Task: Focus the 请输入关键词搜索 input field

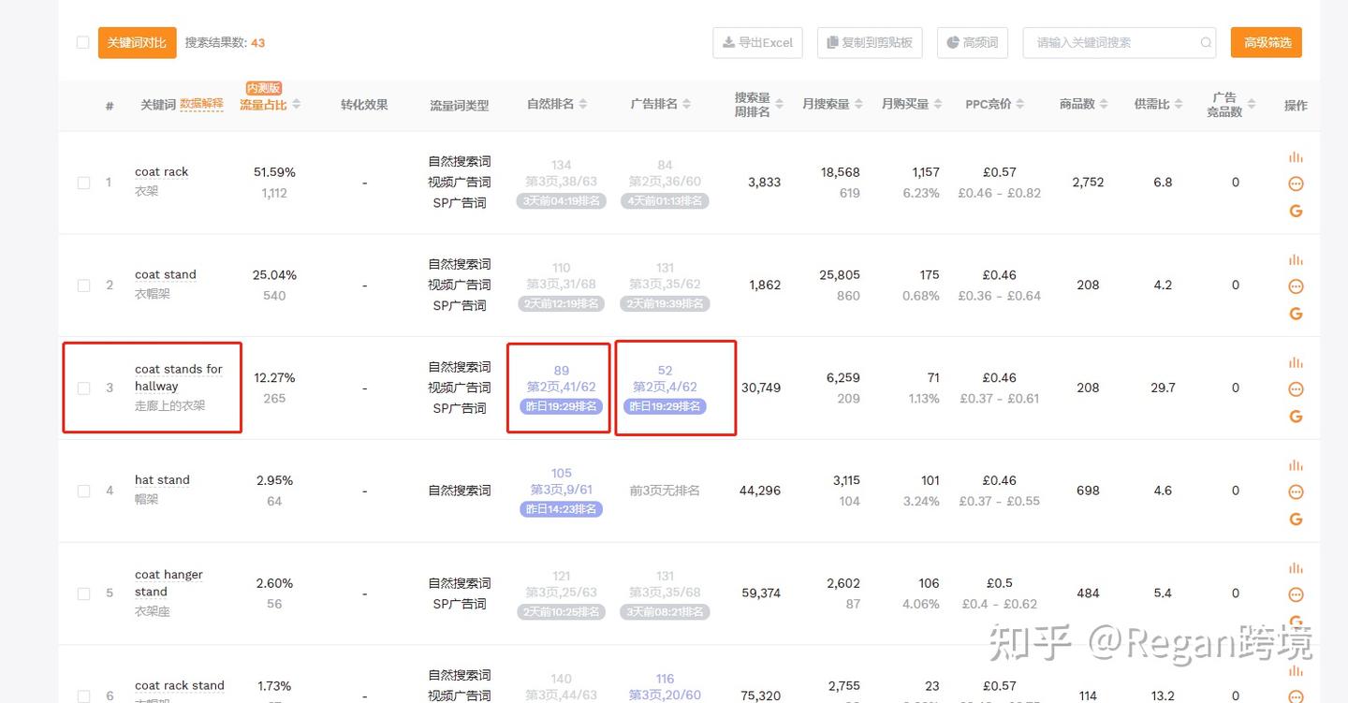Action: [1118, 43]
